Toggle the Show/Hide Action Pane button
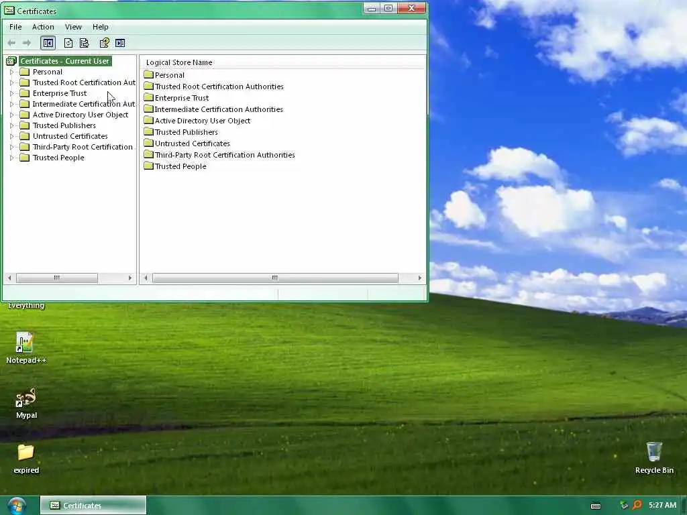This screenshot has width=687, height=515. pos(120,43)
